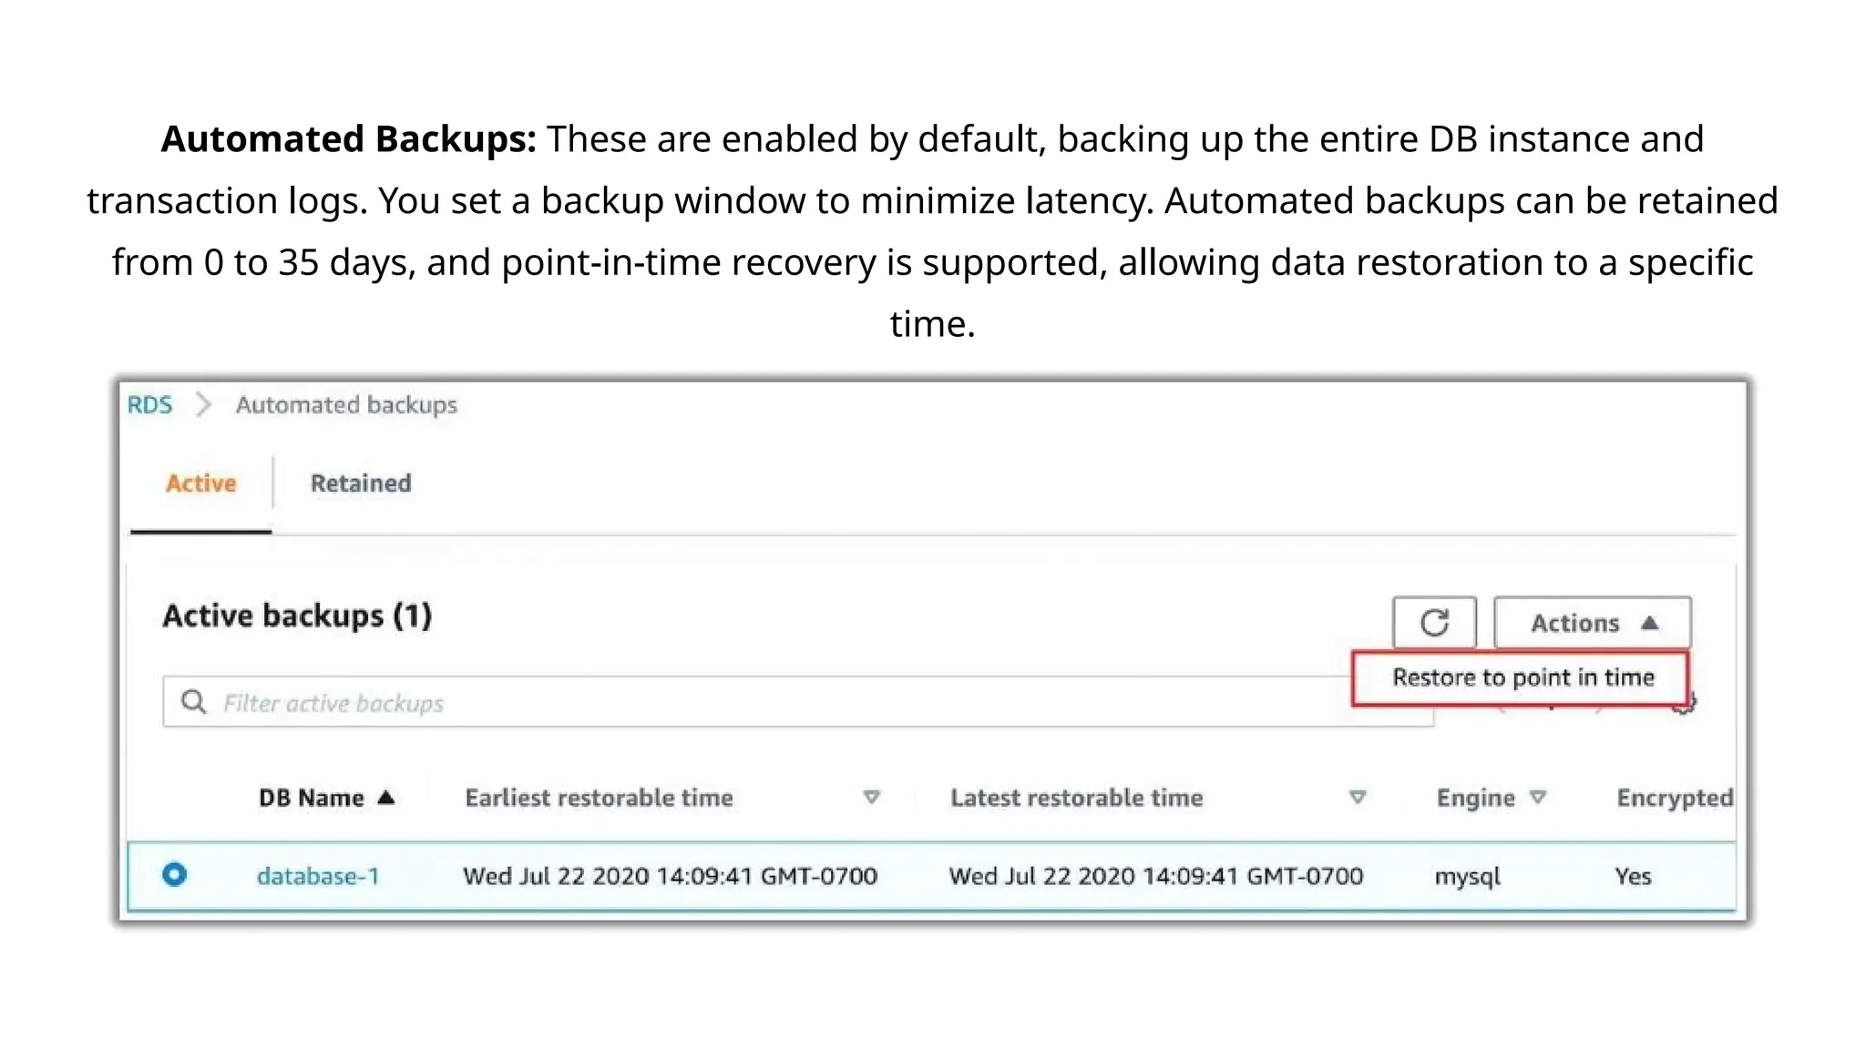The height and width of the screenshot is (1049, 1866).
Task: Go to RDS breadcrumb link
Action: [x=149, y=405]
